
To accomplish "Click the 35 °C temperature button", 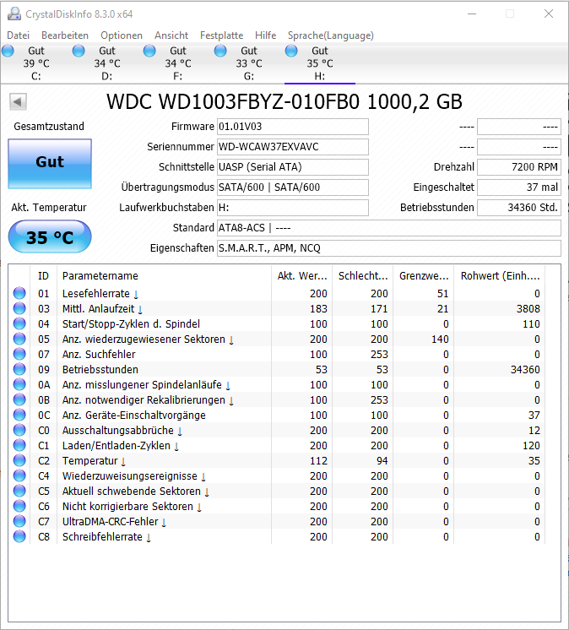I will click(50, 236).
